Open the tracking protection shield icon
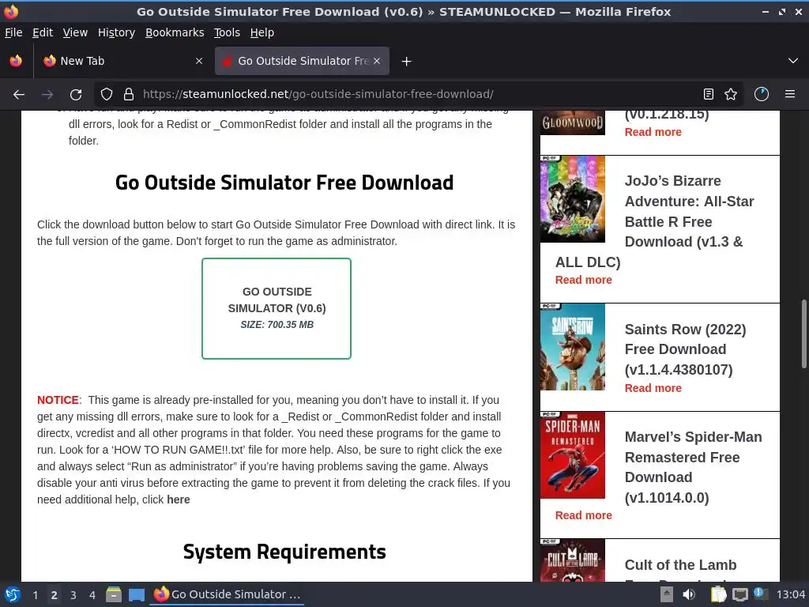The width and height of the screenshot is (809, 607). click(x=107, y=95)
